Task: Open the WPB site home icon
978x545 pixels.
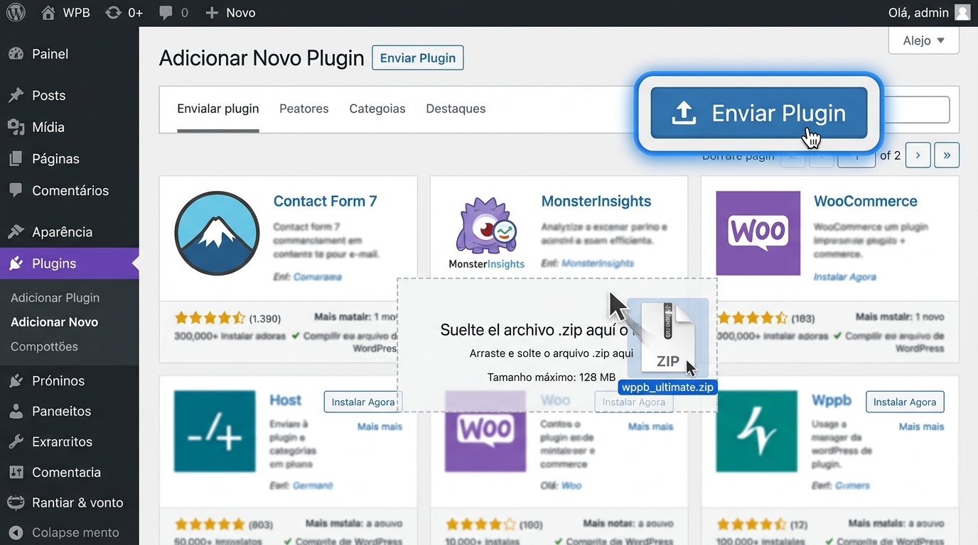Action: [48, 12]
